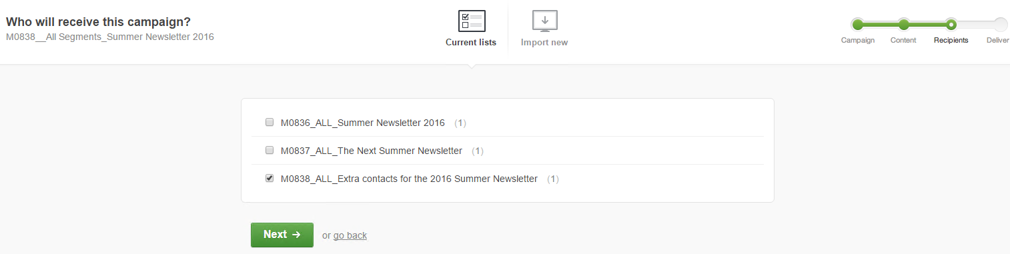The height and width of the screenshot is (254, 1010).
Task: Click the green Next button
Action: tap(282, 235)
